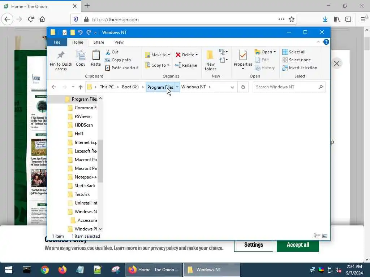Switch to the Share tab
The width and height of the screenshot is (370, 277).
click(99, 42)
